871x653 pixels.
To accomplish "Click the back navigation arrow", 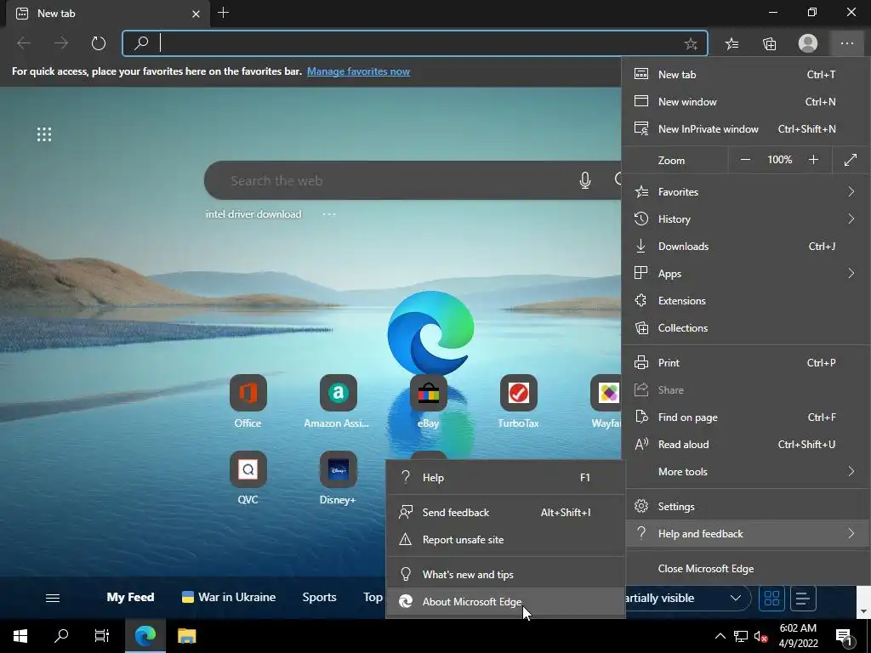I will coord(23,43).
